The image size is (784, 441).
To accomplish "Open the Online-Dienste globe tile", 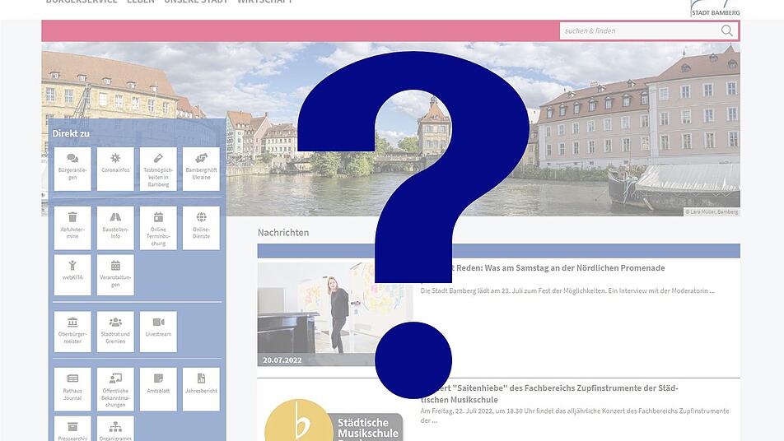I will tap(201, 228).
